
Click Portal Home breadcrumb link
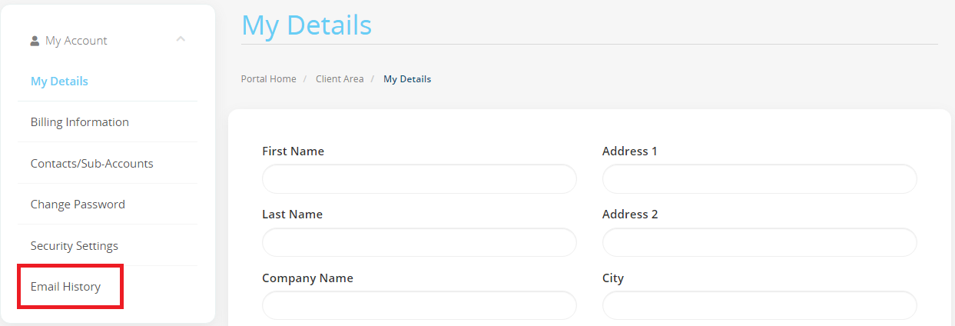[268, 79]
